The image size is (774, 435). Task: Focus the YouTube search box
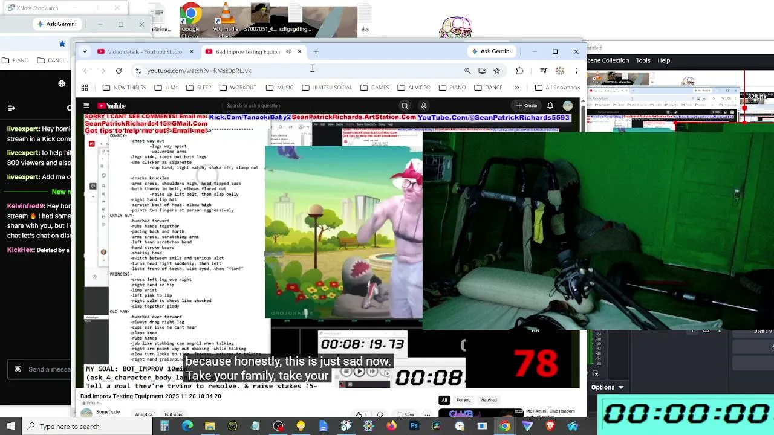tap(310, 106)
